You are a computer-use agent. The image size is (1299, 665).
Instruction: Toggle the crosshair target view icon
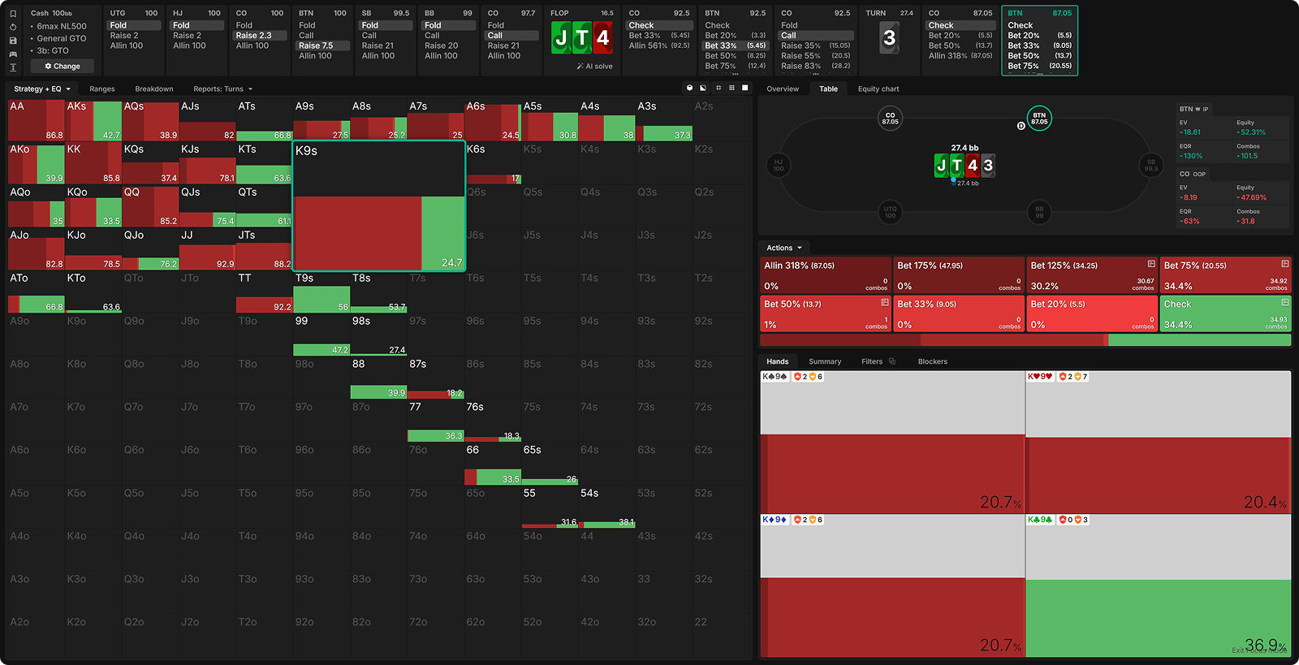718,88
